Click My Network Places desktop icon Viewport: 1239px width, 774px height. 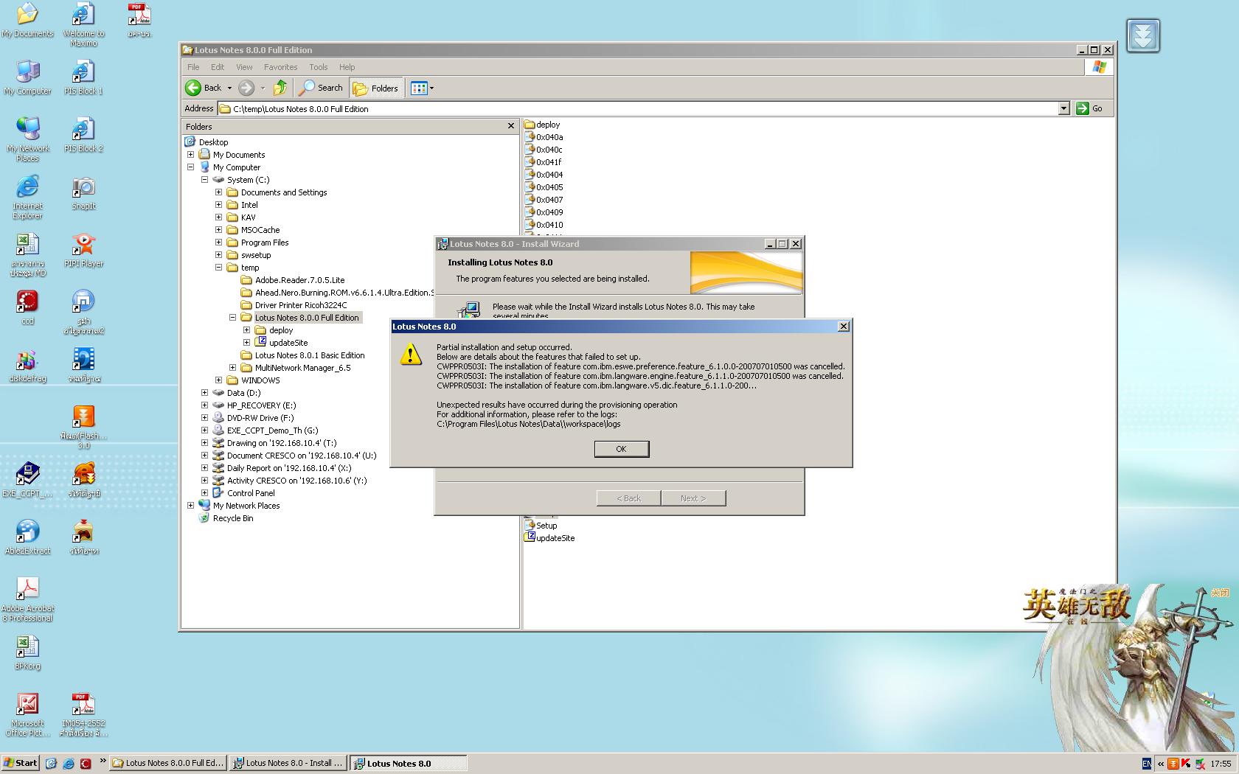coord(27,139)
